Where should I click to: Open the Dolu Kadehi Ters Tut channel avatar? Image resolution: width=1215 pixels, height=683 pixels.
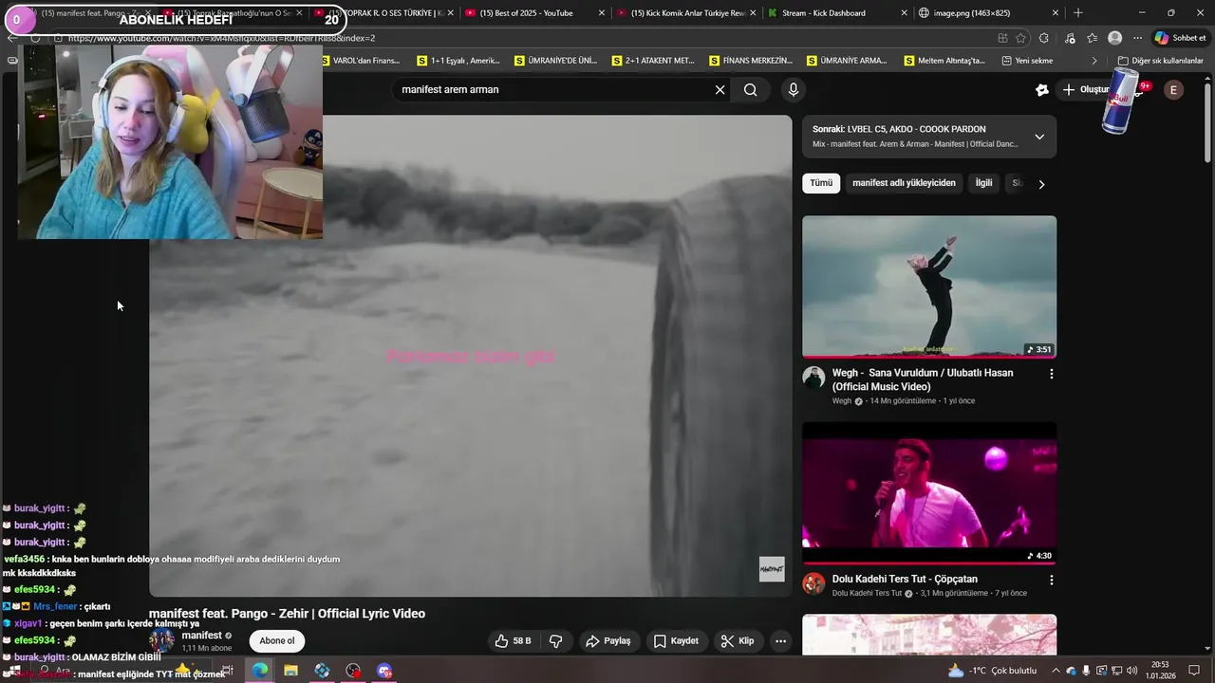813,583
